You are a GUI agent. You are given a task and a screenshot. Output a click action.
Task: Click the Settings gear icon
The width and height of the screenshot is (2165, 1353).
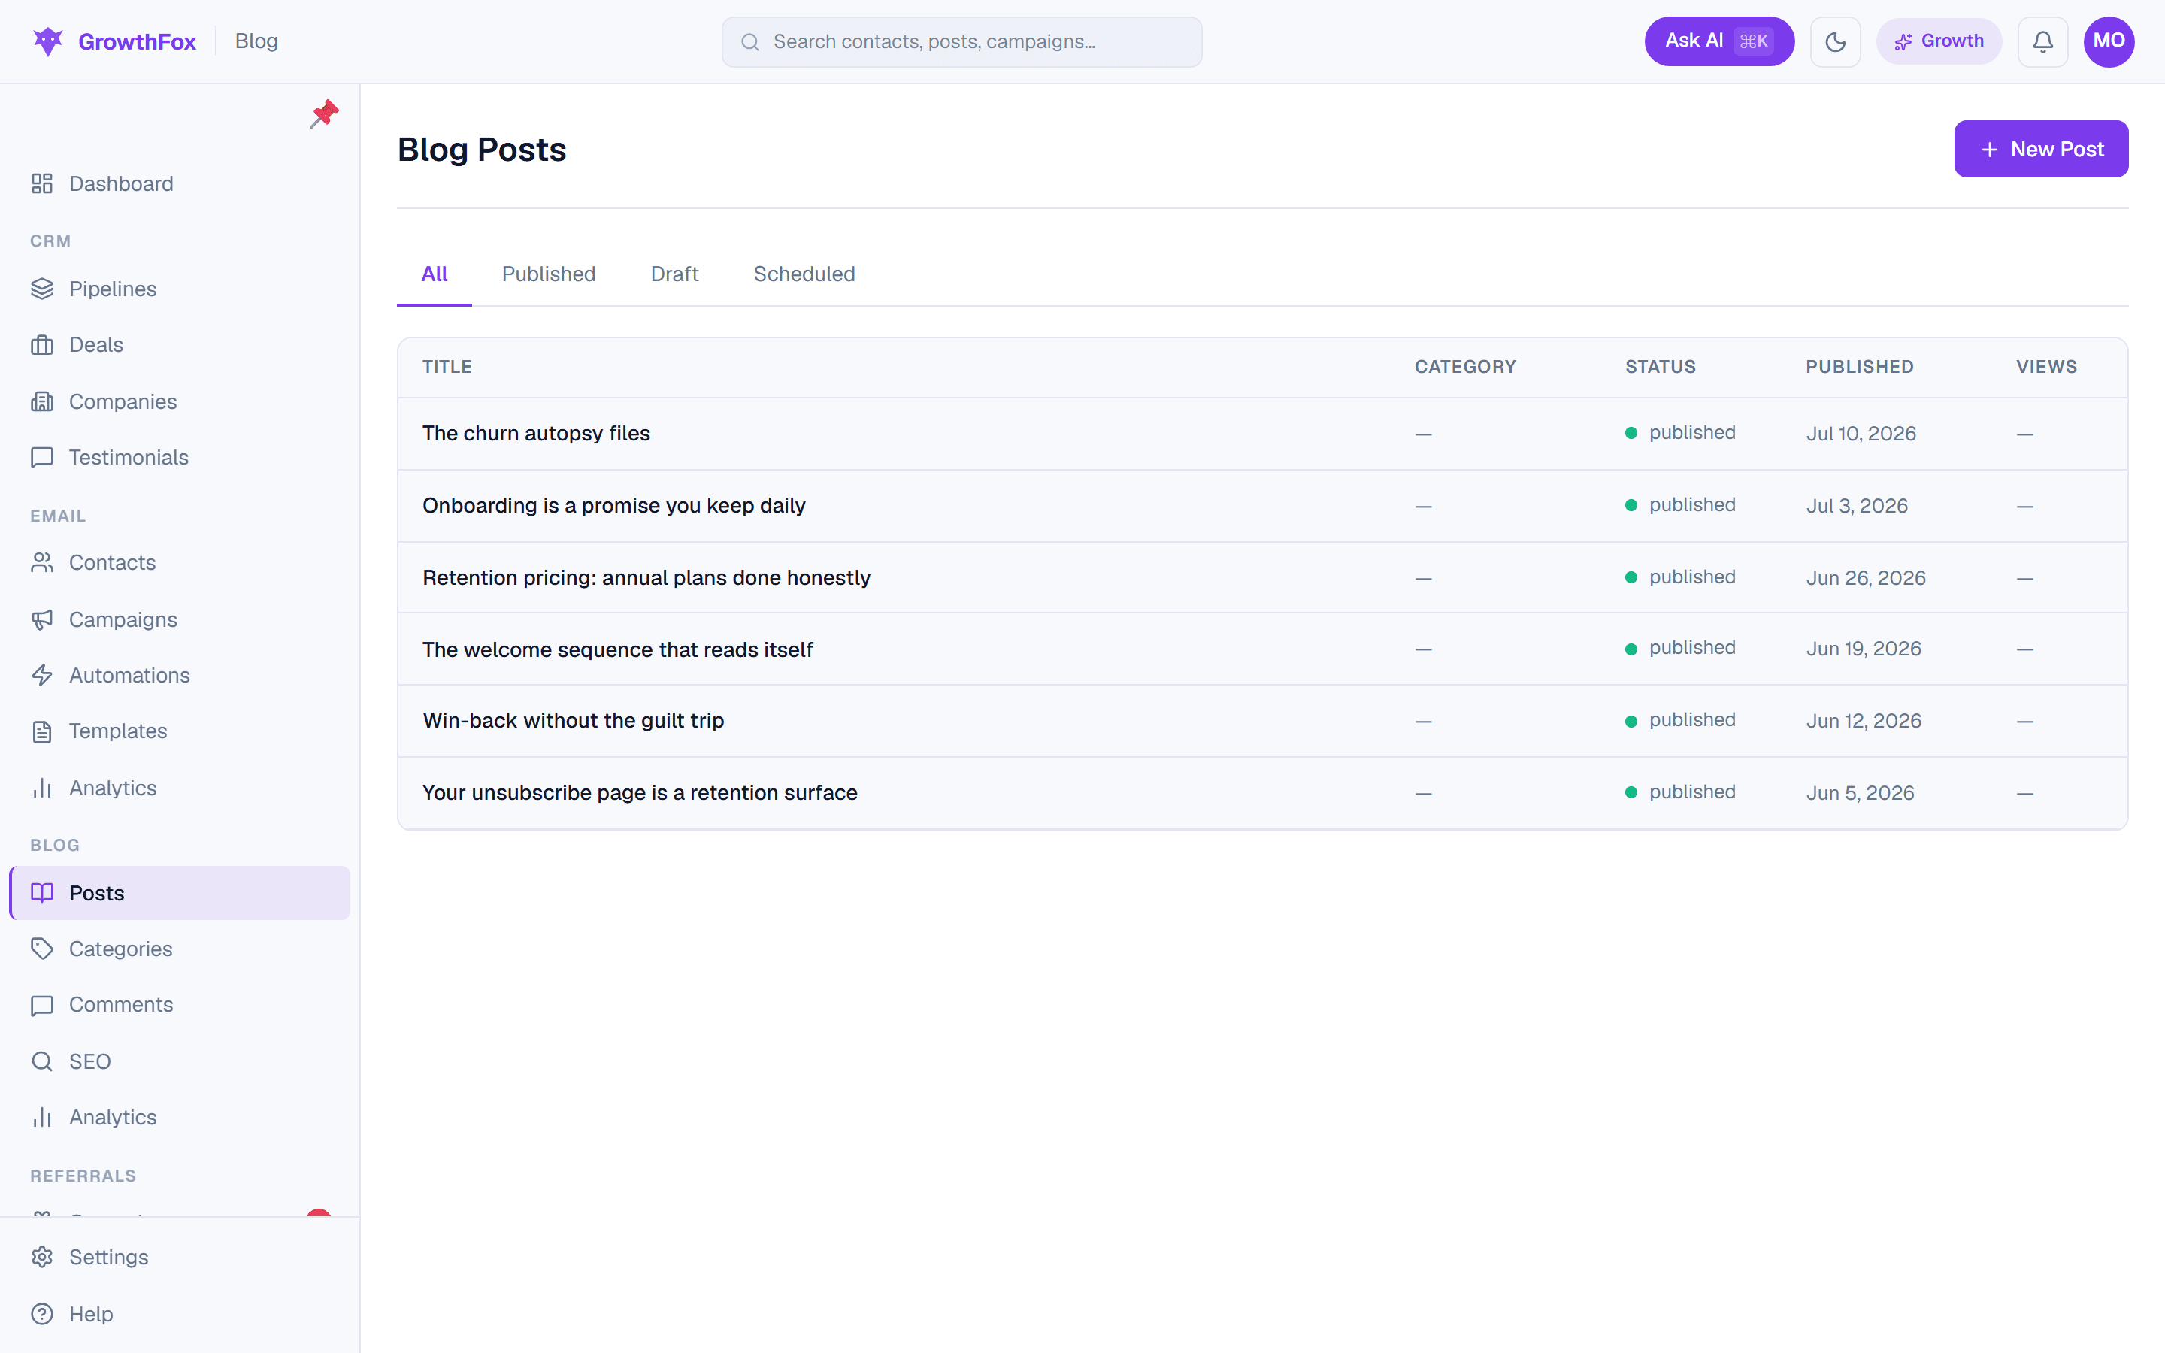[x=42, y=1258]
